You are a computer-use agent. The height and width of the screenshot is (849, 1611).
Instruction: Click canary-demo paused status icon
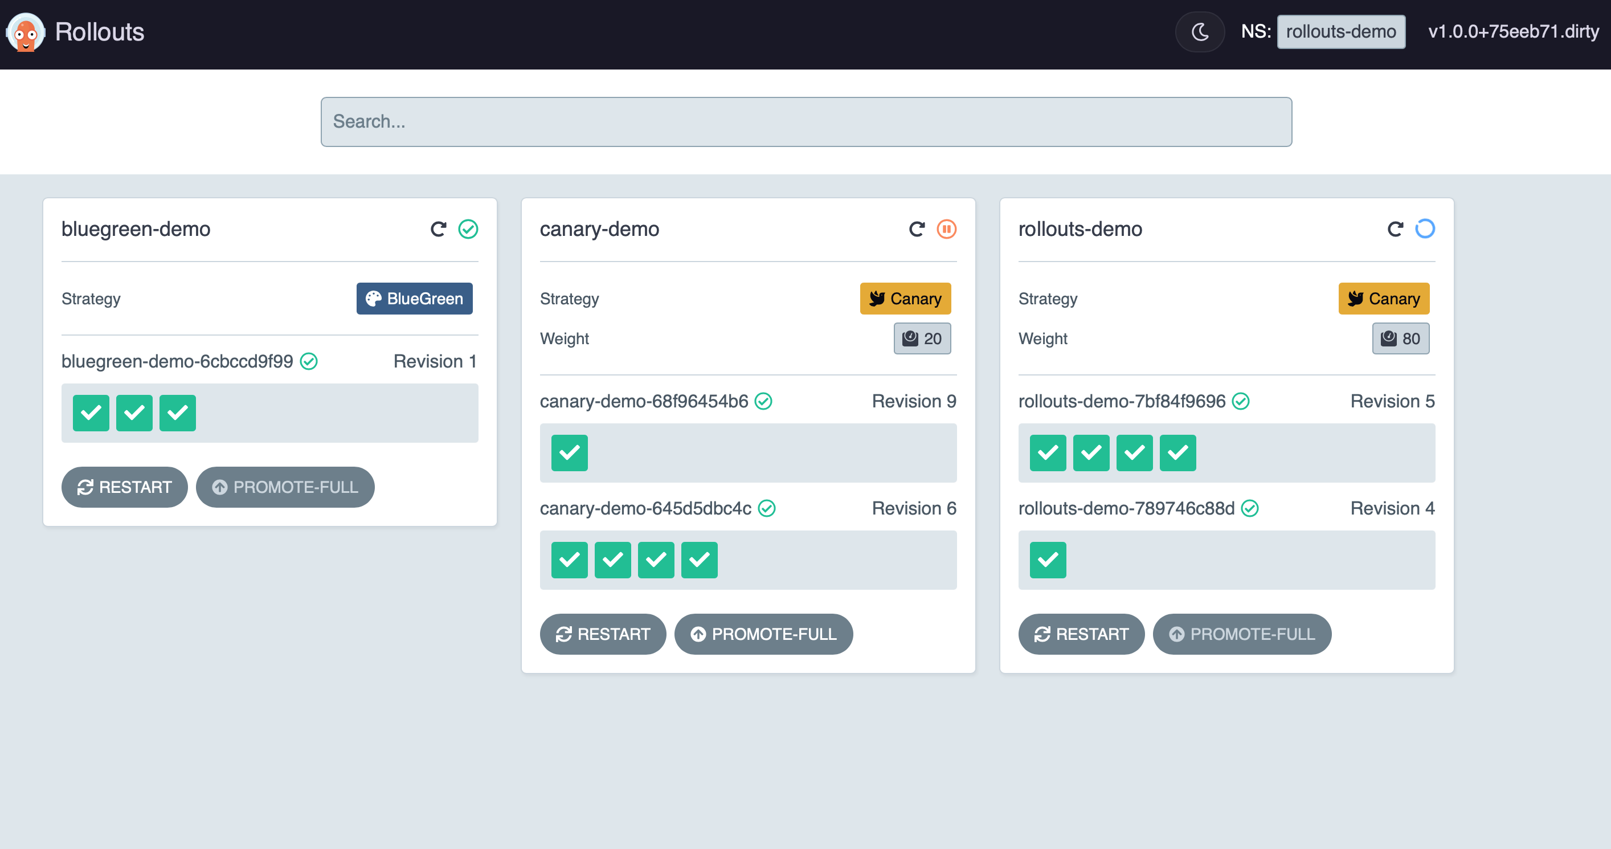947,229
